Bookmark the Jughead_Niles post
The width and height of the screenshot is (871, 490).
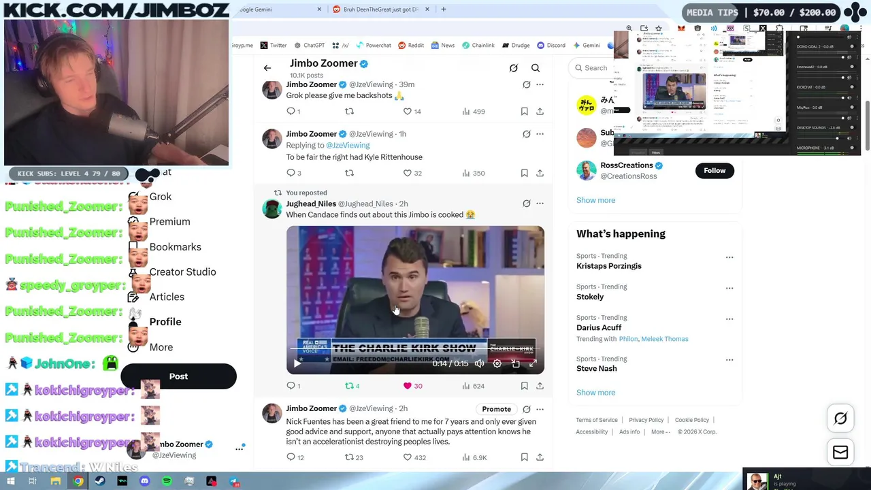click(524, 386)
